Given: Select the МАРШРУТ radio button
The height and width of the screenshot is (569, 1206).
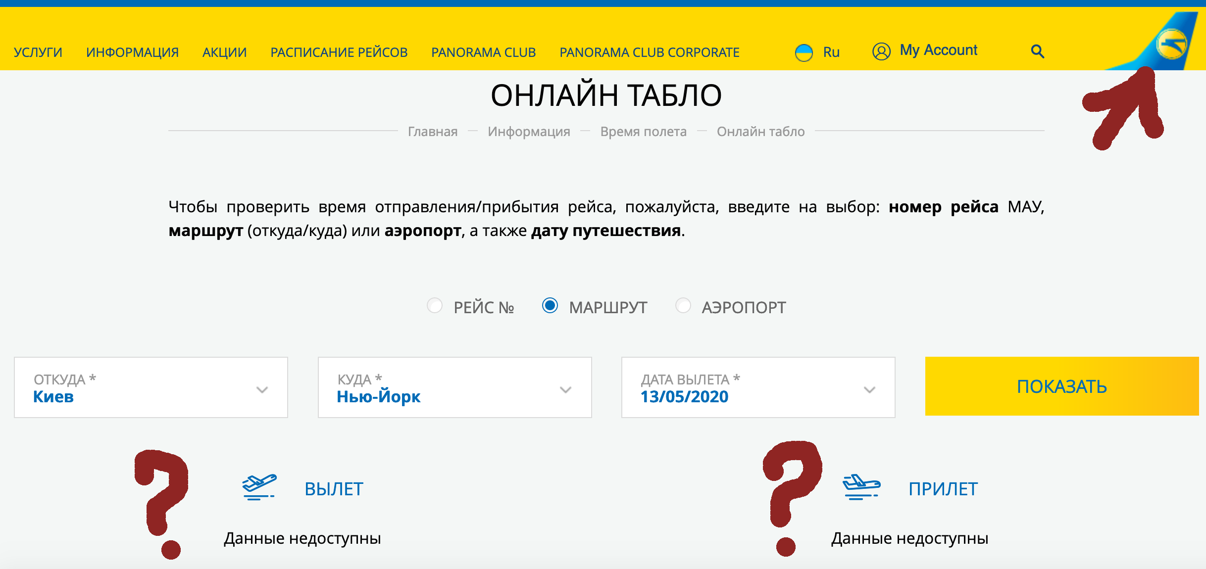Looking at the screenshot, I should click(x=550, y=305).
